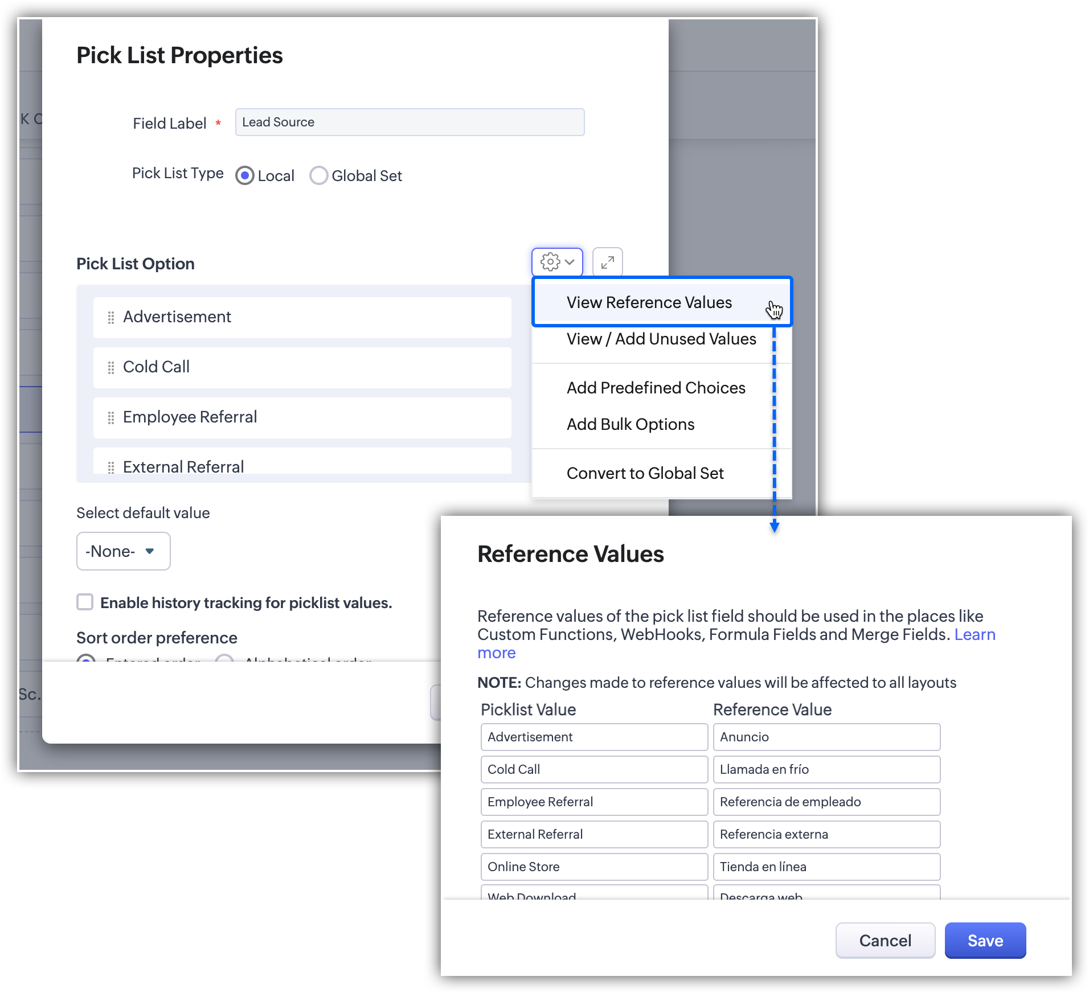The width and height of the screenshot is (1089, 993).
Task: Select the Local radio button
Action: (x=245, y=175)
